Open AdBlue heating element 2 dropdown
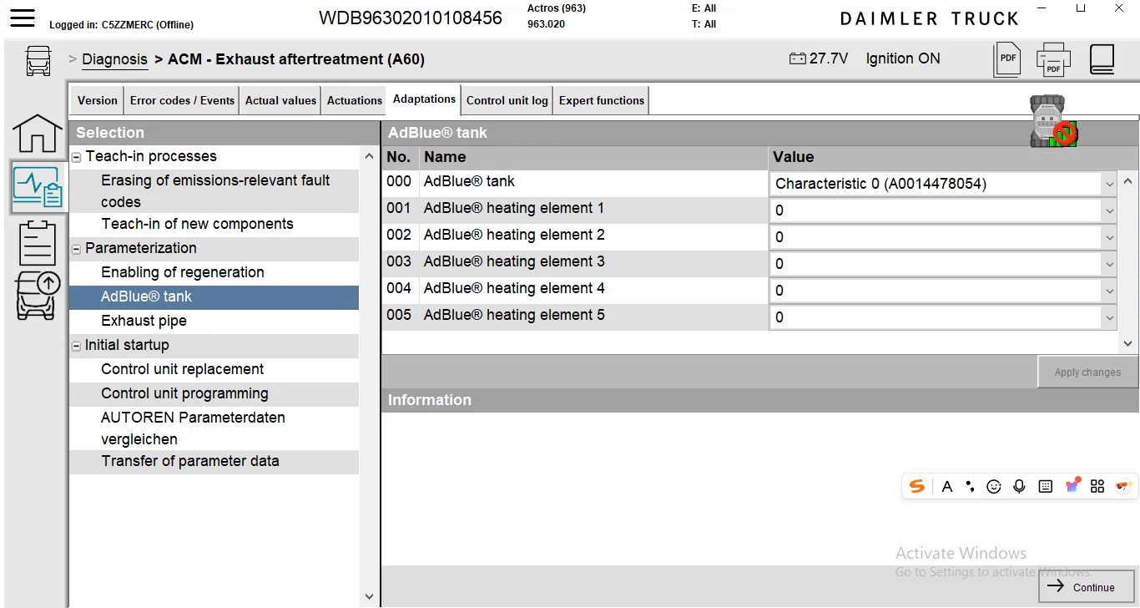1140x608 pixels. 1109,238
